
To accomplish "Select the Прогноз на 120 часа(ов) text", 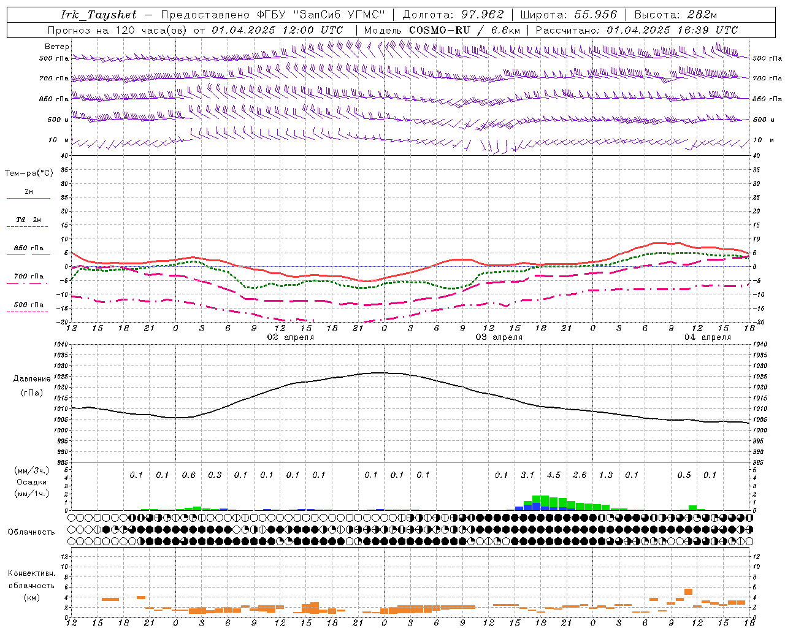I will [118, 30].
